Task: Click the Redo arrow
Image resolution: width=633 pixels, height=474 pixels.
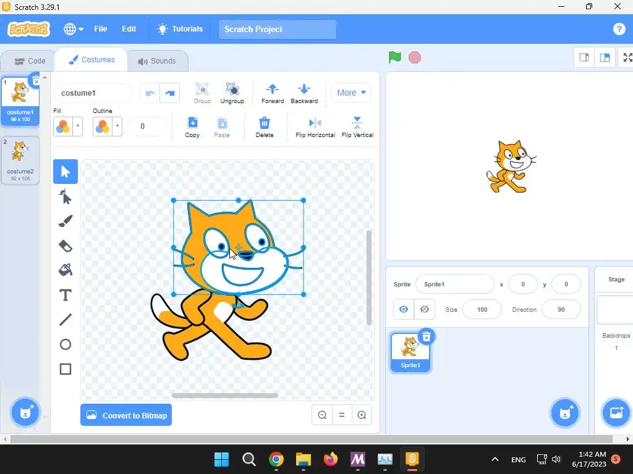Action: pos(170,93)
